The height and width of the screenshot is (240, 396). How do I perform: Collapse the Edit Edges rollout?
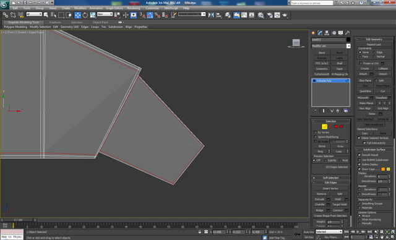331,182
